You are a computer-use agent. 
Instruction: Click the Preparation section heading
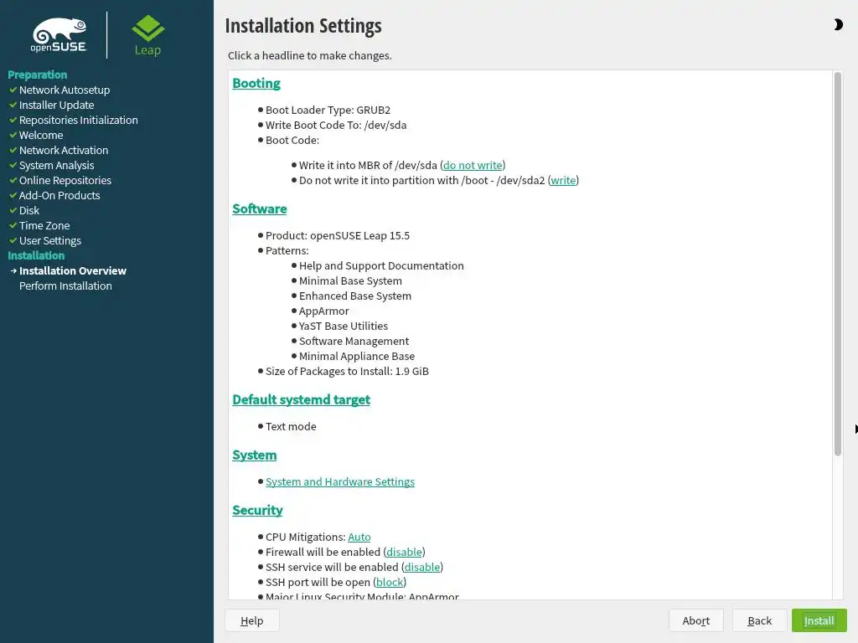pos(37,75)
